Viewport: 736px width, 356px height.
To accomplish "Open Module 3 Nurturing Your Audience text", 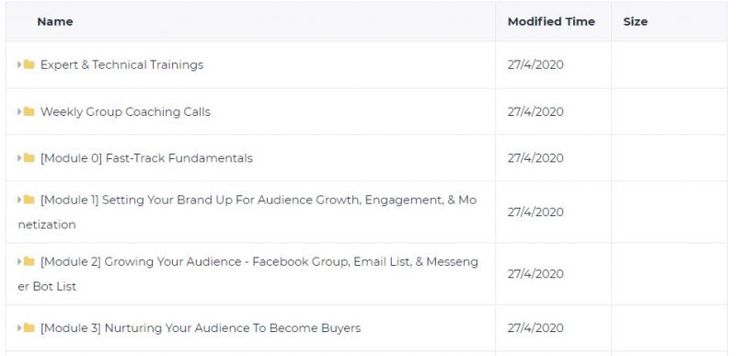I will pyautogui.click(x=201, y=327).
